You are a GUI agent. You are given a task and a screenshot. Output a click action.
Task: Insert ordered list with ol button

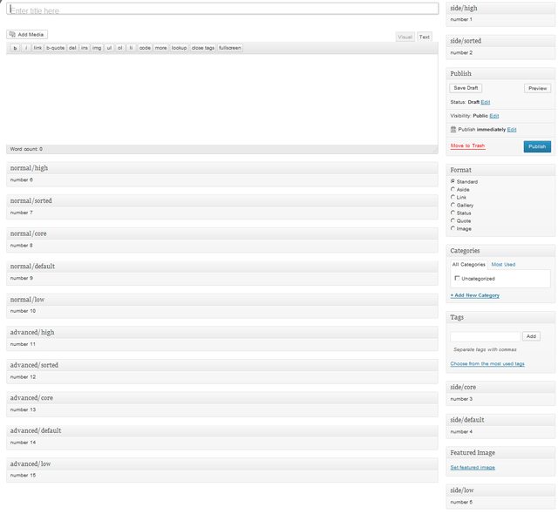[120, 48]
